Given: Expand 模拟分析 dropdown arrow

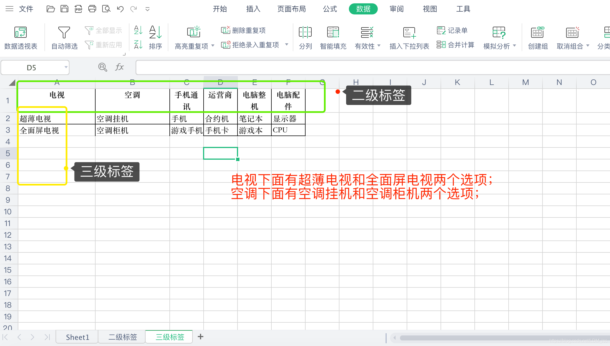Looking at the screenshot, I should coord(514,46).
